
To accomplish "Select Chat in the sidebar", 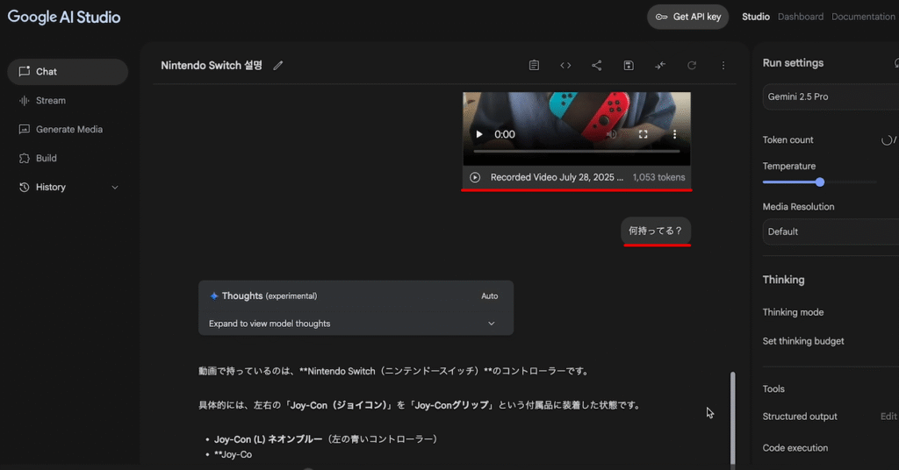I will pyautogui.click(x=68, y=72).
